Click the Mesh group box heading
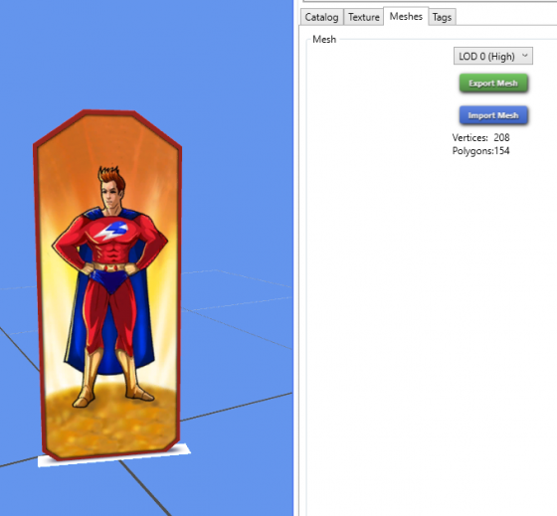The height and width of the screenshot is (516, 557). 324,39
